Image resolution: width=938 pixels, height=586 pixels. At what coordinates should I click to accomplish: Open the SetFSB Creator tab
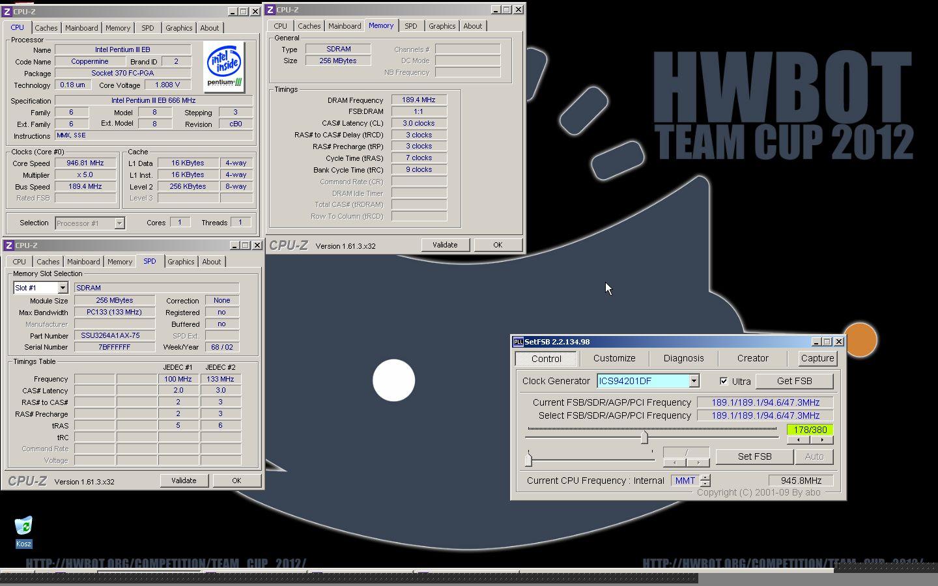(753, 358)
